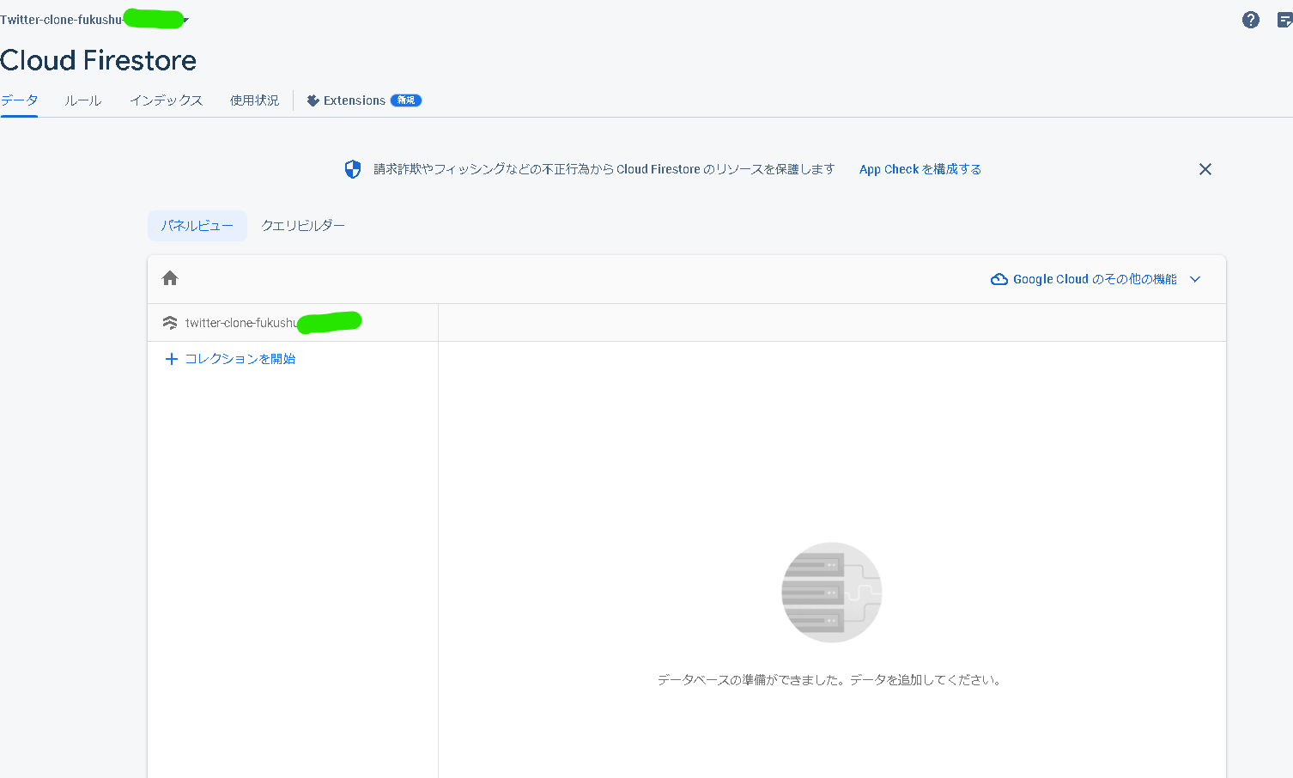Screen dimensions: 1293x778
Task: Click the 新規 badge next to Extensions
Action: [406, 100]
